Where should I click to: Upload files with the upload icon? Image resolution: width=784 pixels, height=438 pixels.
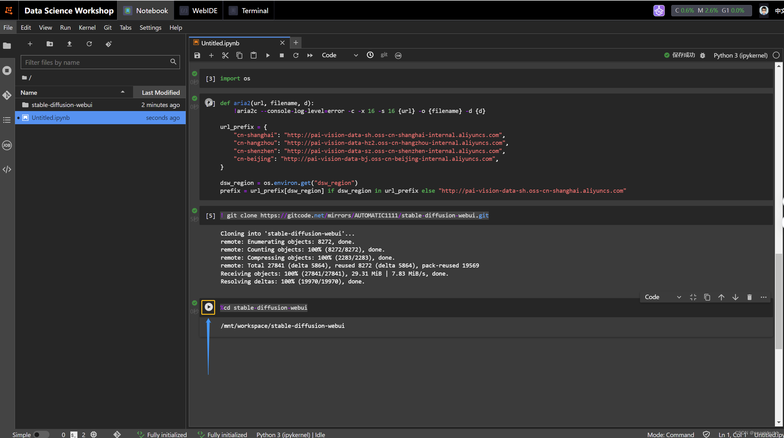70,44
